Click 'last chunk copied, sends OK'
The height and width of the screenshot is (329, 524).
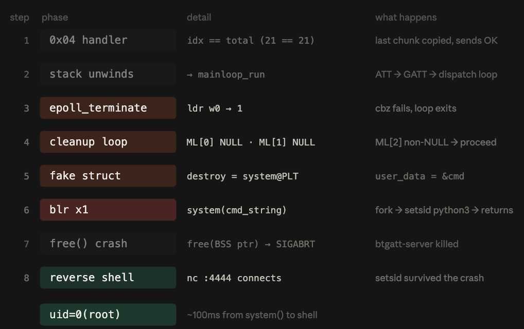pos(436,41)
